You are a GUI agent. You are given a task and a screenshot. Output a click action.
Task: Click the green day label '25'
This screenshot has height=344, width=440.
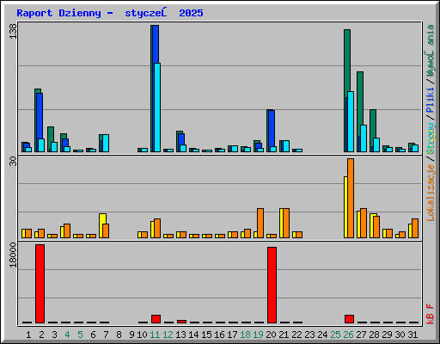(335, 335)
